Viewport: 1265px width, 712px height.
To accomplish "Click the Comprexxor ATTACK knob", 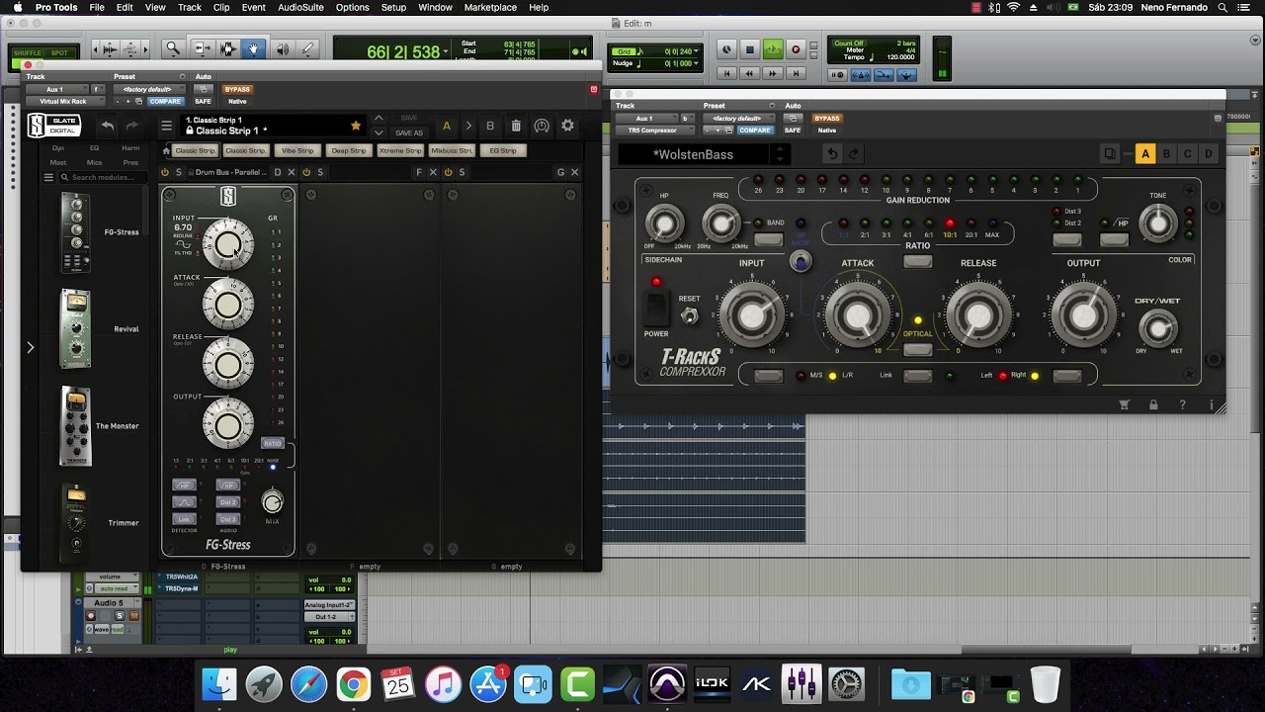I will [858, 315].
